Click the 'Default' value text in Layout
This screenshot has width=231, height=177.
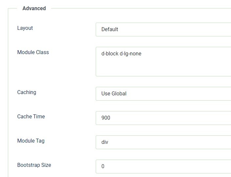tap(110, 29)
